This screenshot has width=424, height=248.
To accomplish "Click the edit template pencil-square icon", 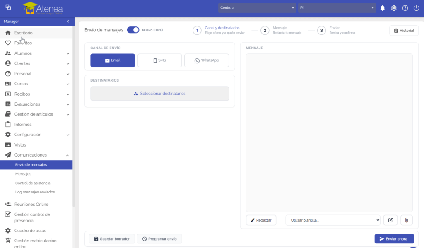I will 390,220.
